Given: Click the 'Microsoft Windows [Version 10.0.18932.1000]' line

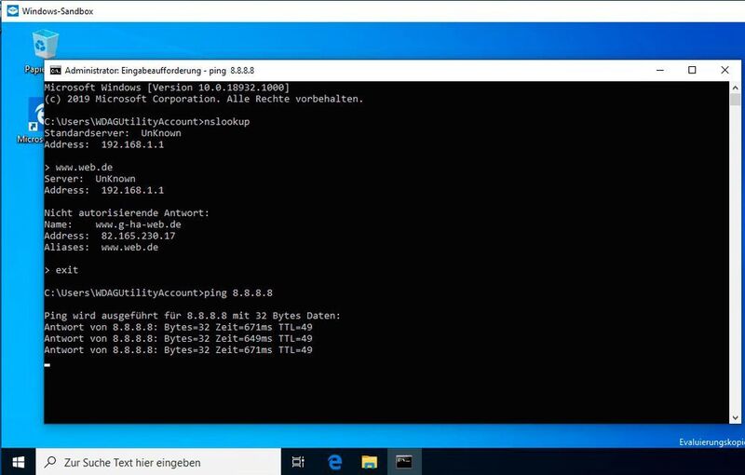Looking at the screenshot, I should coord(167,88).
